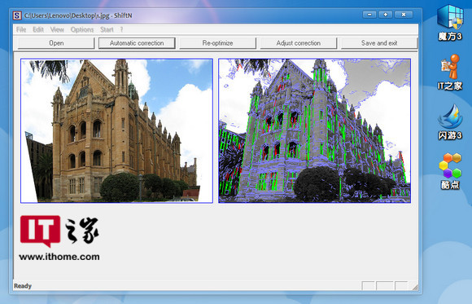Open the View menu
472x304 pixels.
click(57, 29)
